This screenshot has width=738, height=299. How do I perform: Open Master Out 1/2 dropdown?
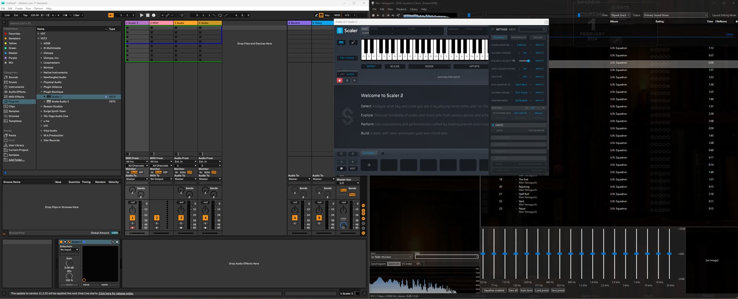click(348, 183)
